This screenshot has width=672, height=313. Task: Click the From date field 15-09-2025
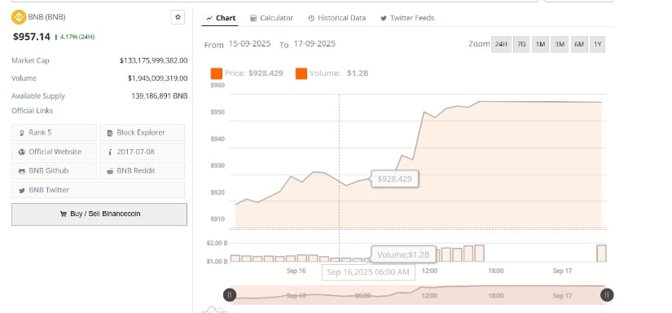[249, 44]
